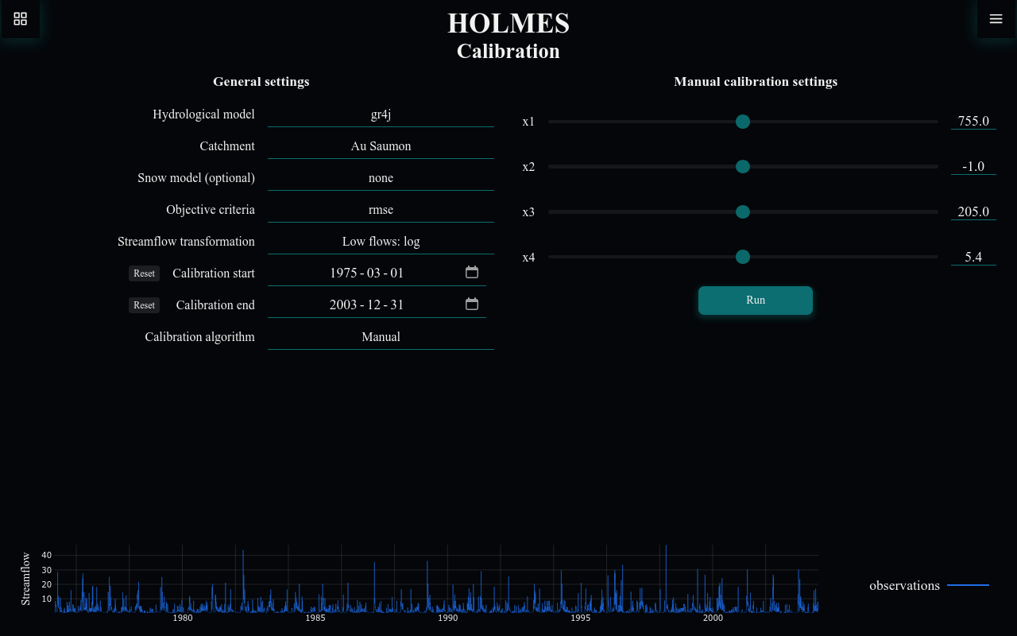Open the apps grid menu

[20, 18]
